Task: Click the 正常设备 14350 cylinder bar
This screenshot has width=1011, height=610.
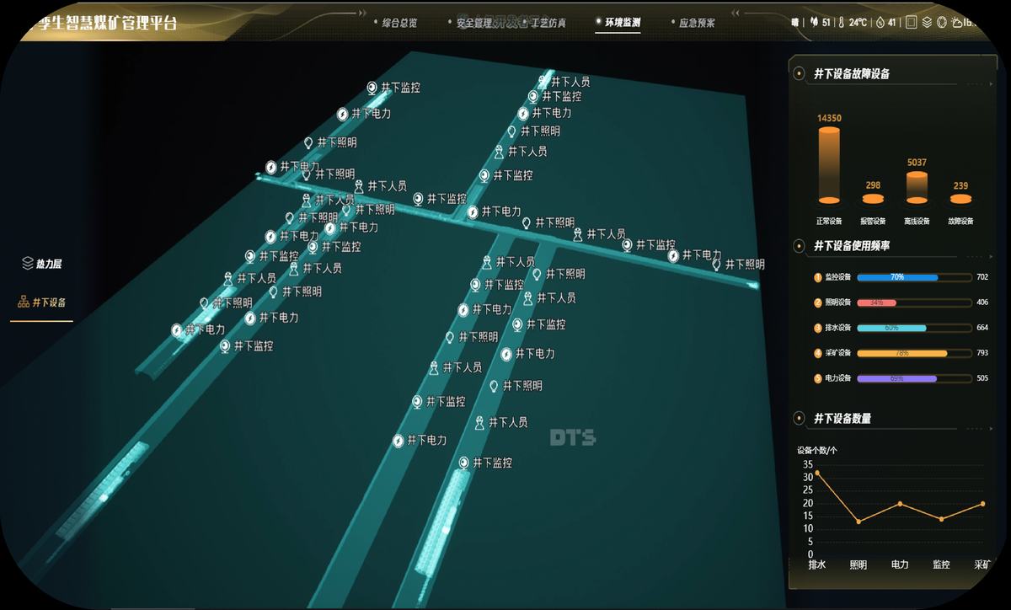Action: (x=829, y=166)
